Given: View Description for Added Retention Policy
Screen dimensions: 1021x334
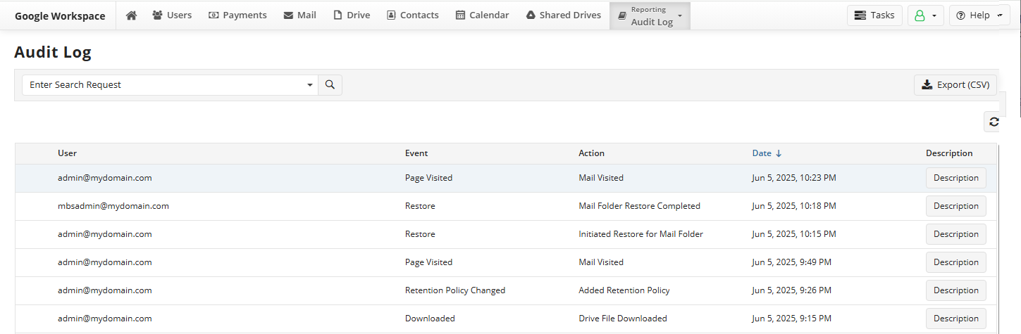Looking at the screenshot, I should coord(955,290).
